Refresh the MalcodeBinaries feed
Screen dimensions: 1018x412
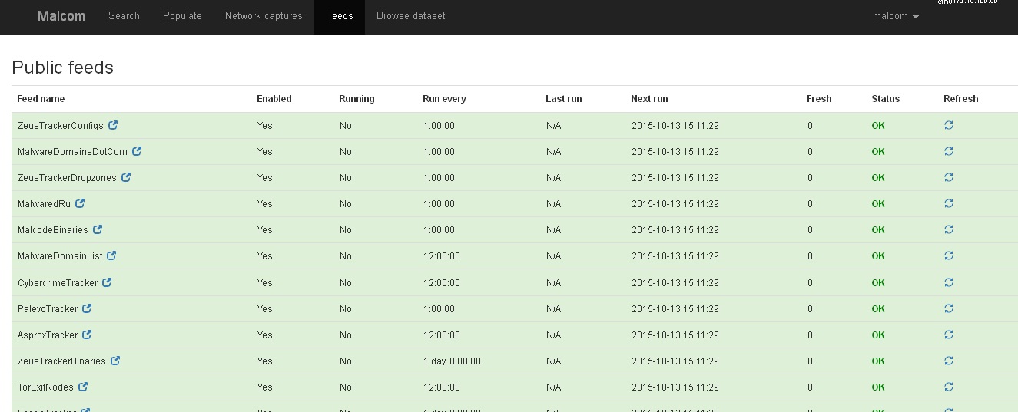(x=948, y=229)
